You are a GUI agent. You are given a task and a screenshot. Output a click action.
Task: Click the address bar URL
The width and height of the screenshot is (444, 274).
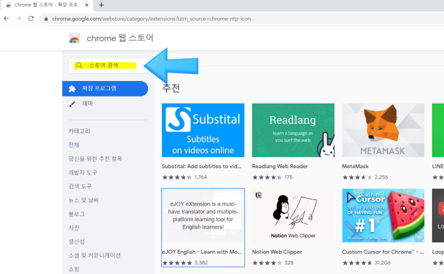point(151,19)
